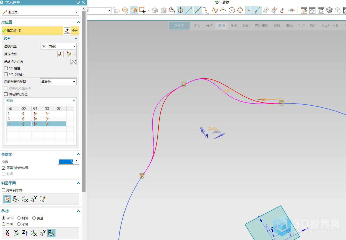Collapse the 列表 section

pos(74,100)
